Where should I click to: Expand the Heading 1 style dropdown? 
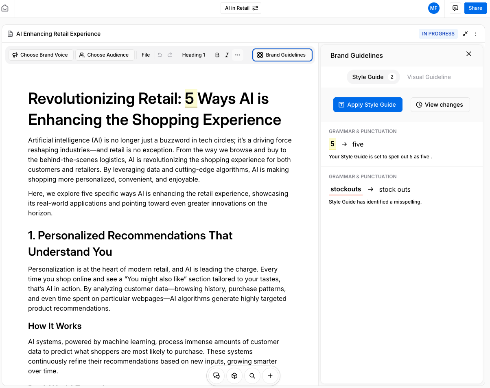(x=194, y=55)
